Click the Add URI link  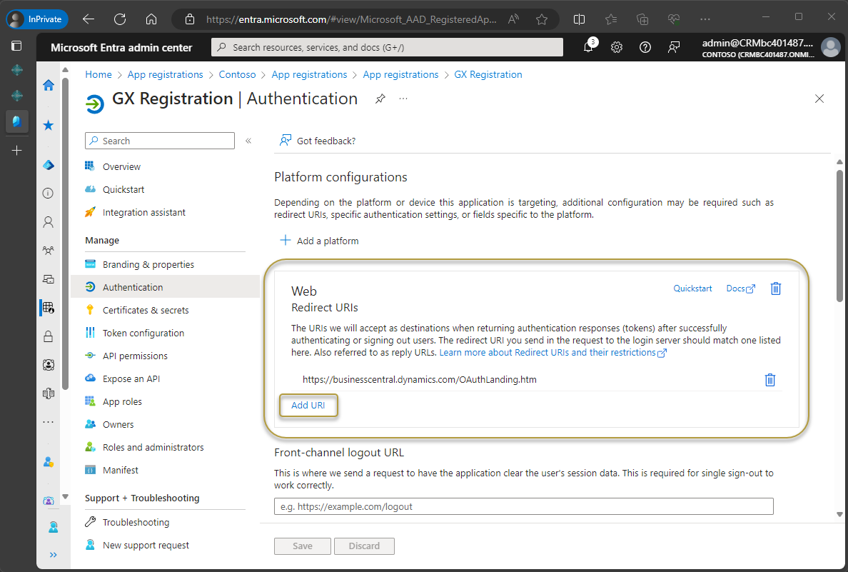tap(308, 405)
